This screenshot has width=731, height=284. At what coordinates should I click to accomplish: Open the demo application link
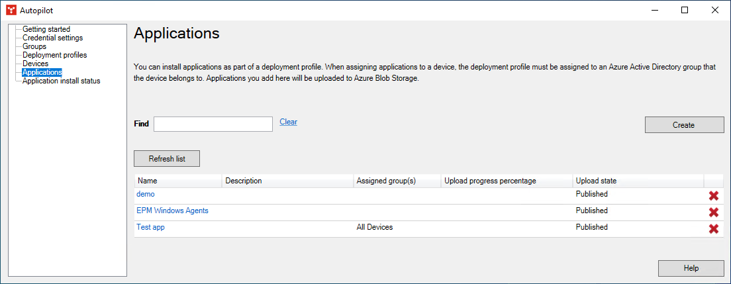click(x=145, y=194)
